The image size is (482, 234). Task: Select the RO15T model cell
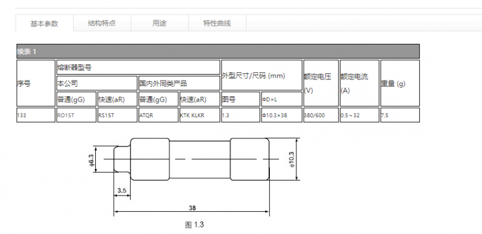pyautogui.click(x=77, y=115)
